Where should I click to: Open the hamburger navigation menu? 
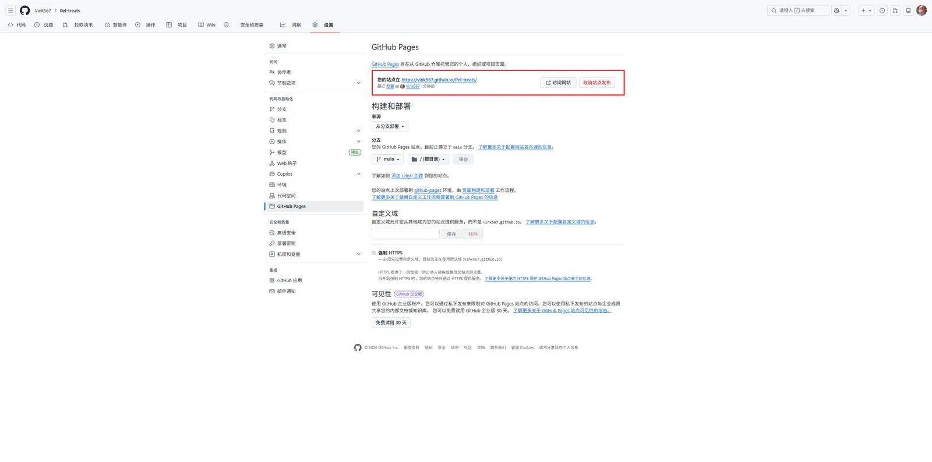[10, 10]
